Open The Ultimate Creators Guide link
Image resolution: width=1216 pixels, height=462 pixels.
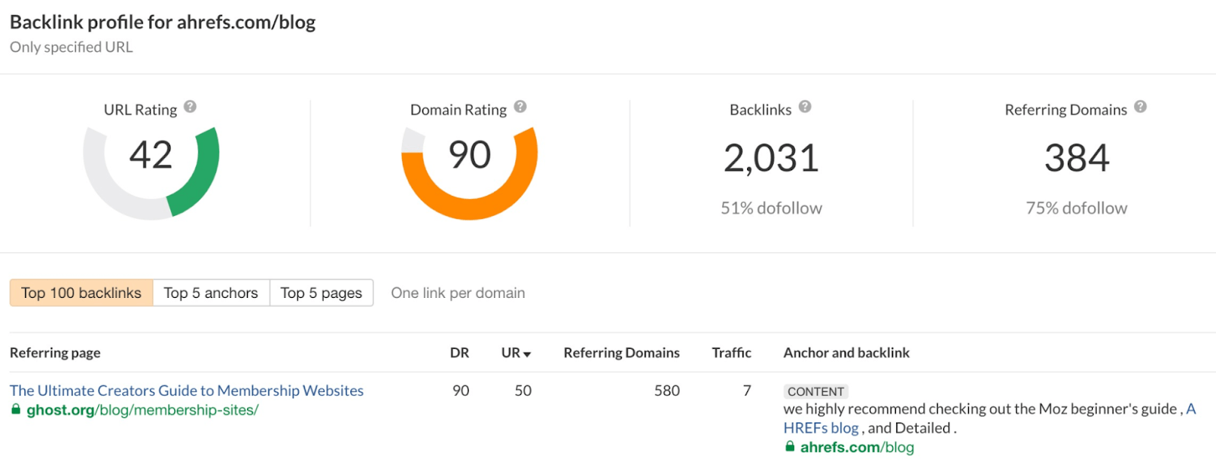186,391
